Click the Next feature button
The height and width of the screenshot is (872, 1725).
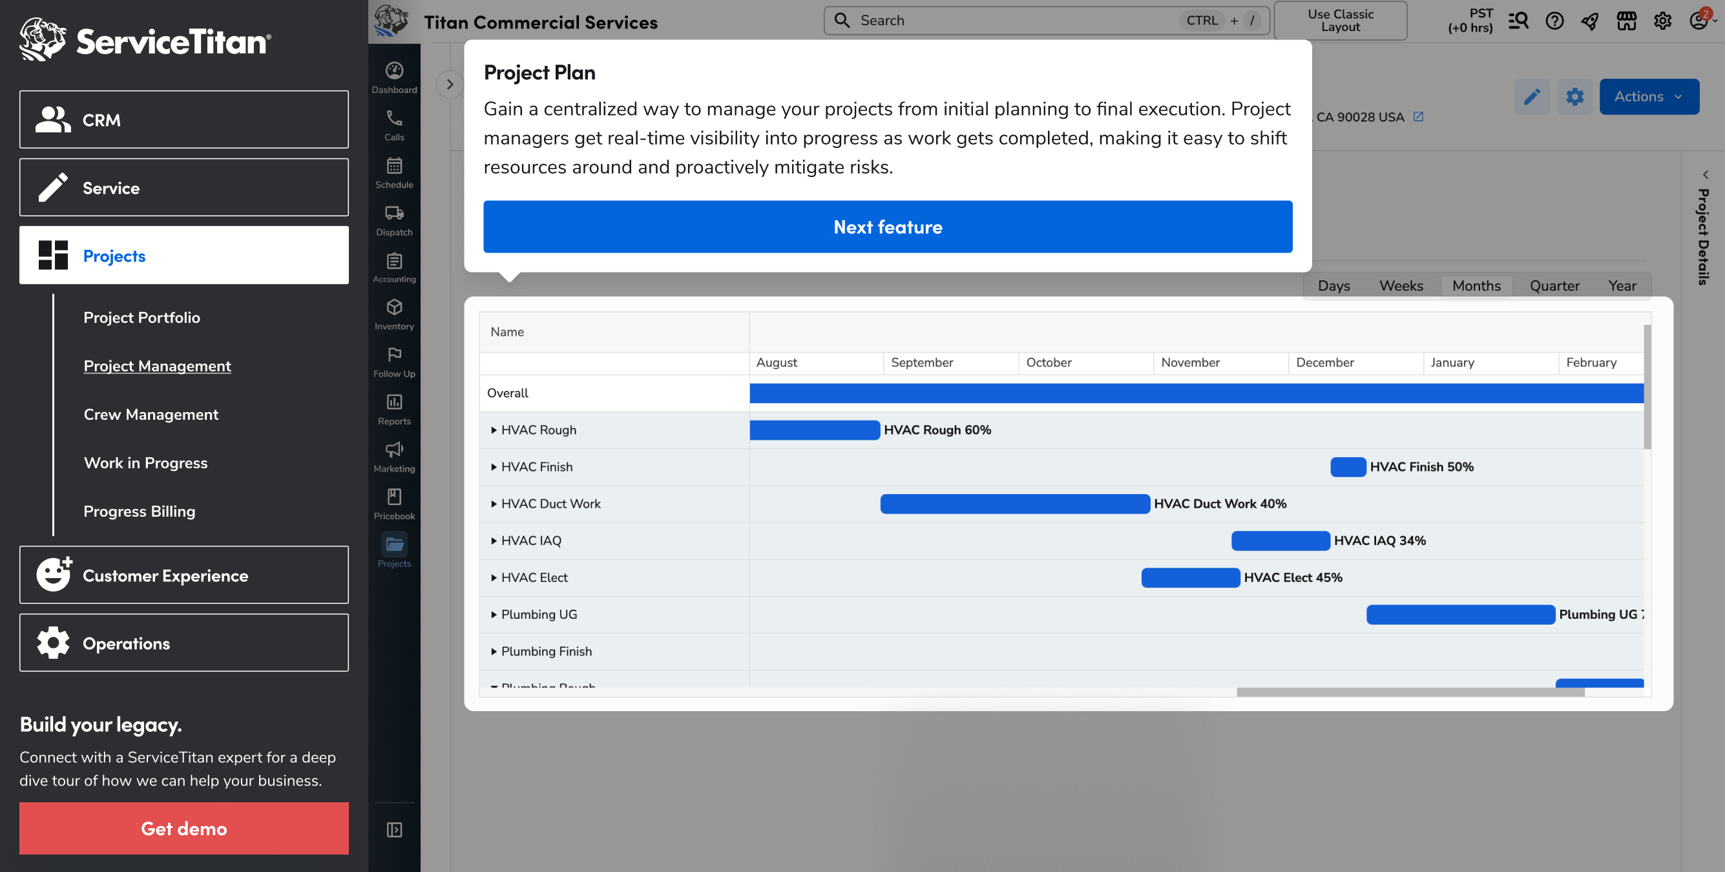click(x=887, y=227)
